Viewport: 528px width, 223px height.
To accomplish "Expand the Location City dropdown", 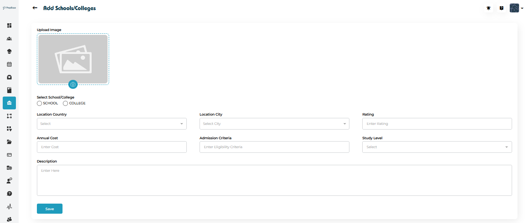I will click(x=274, y=124).
